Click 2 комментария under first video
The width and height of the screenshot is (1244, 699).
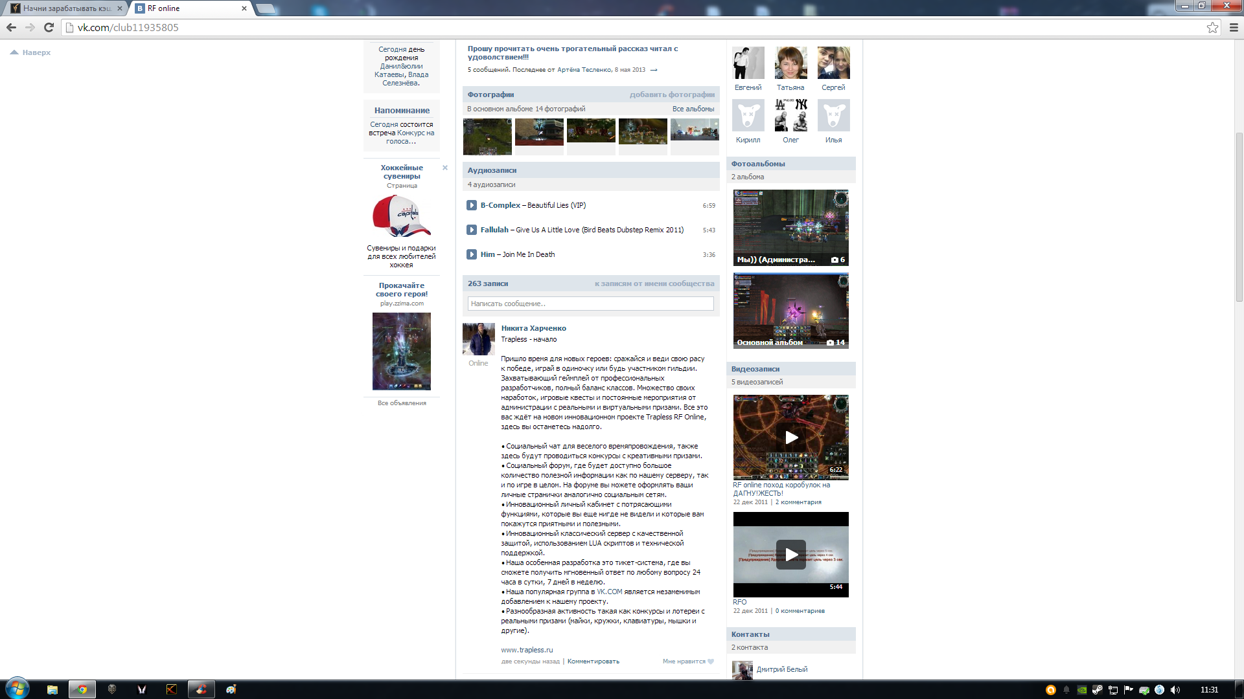[x=798, y=502]
